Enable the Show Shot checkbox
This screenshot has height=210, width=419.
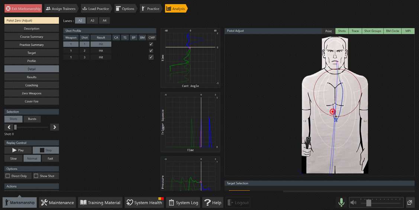click(x=36, y=176)
